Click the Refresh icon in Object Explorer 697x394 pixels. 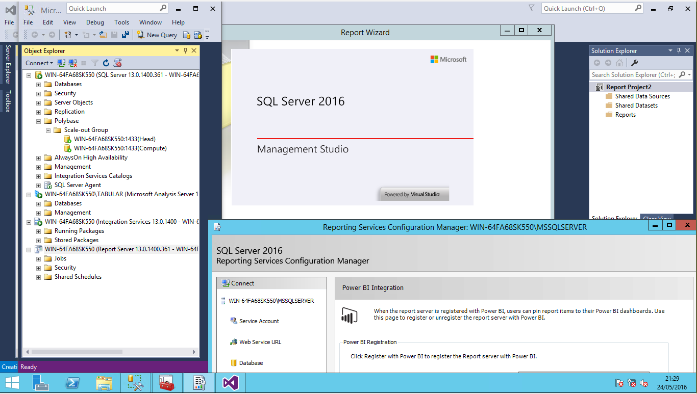coord(106,63)
